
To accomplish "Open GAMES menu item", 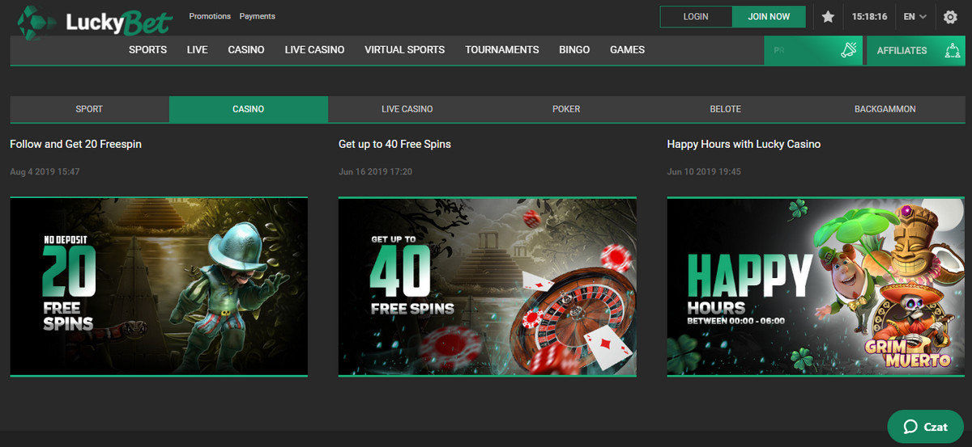I will point(627,50).
